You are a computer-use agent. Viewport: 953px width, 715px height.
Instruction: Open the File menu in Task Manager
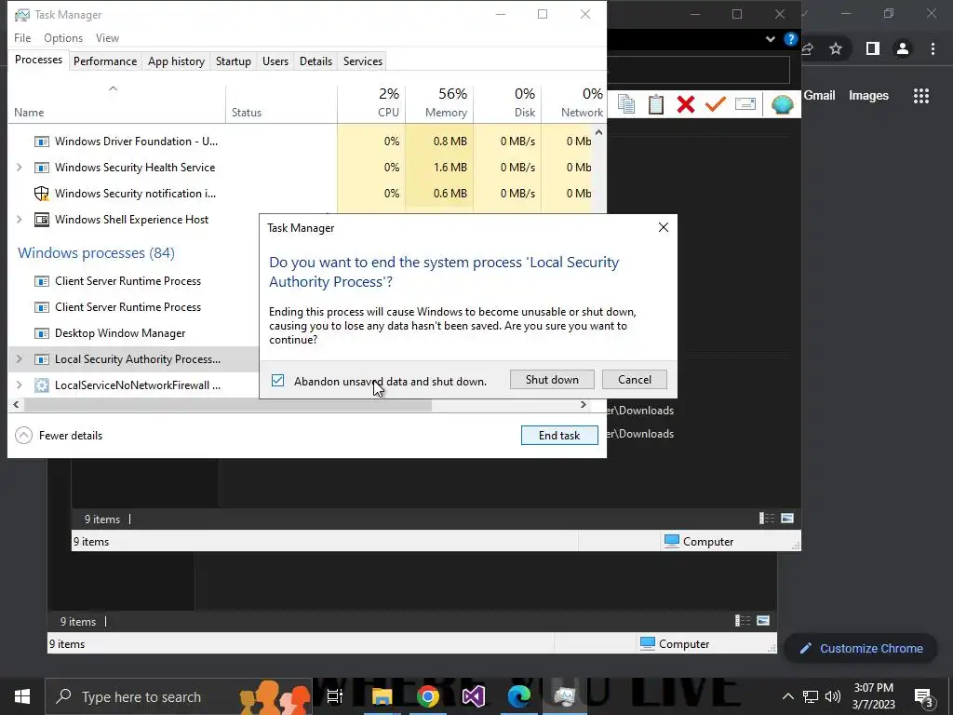[x=22, y=37]
